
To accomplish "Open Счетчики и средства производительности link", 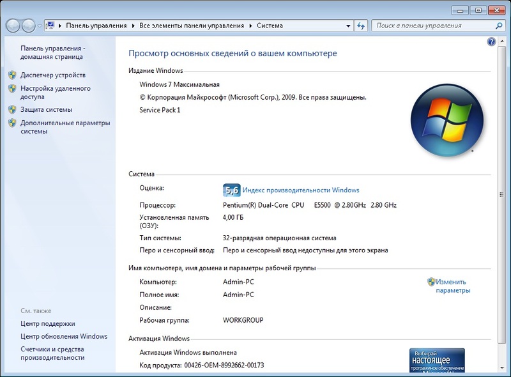I will (52, 353).
